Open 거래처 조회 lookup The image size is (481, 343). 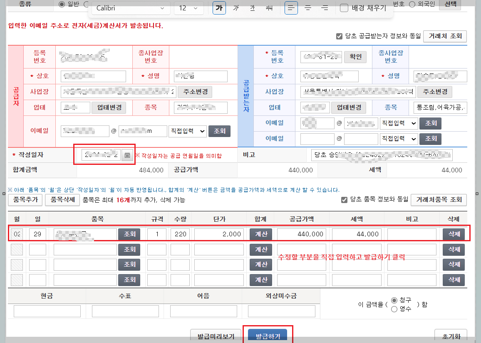445,36
